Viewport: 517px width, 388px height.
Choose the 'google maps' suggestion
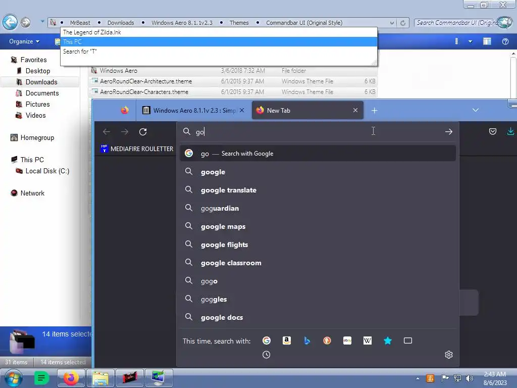(318, 226)
